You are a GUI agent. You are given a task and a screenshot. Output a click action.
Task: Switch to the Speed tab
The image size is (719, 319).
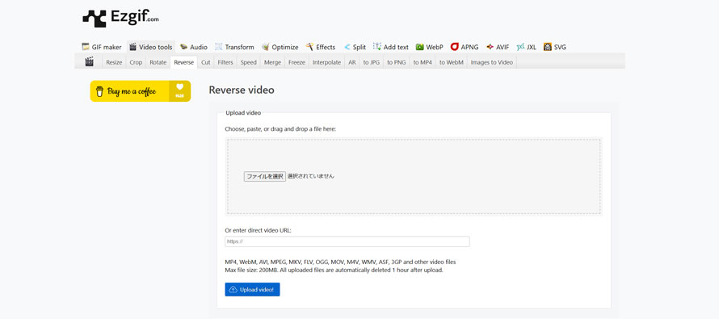tap(249, 62)
